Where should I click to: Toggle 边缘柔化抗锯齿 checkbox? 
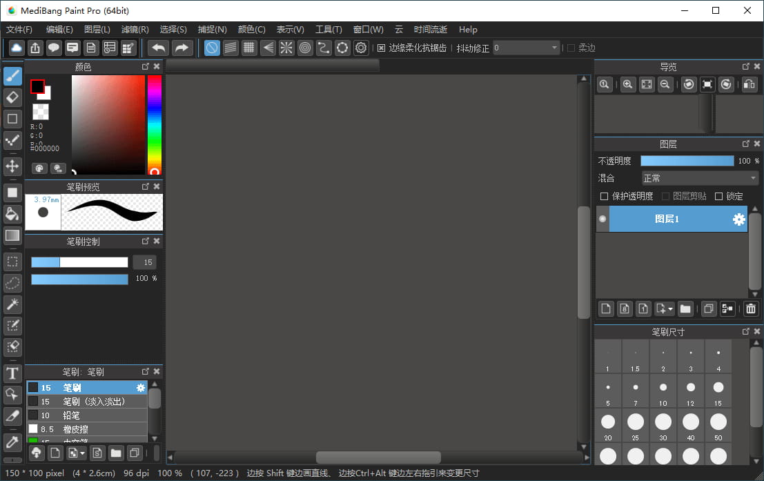382,48
